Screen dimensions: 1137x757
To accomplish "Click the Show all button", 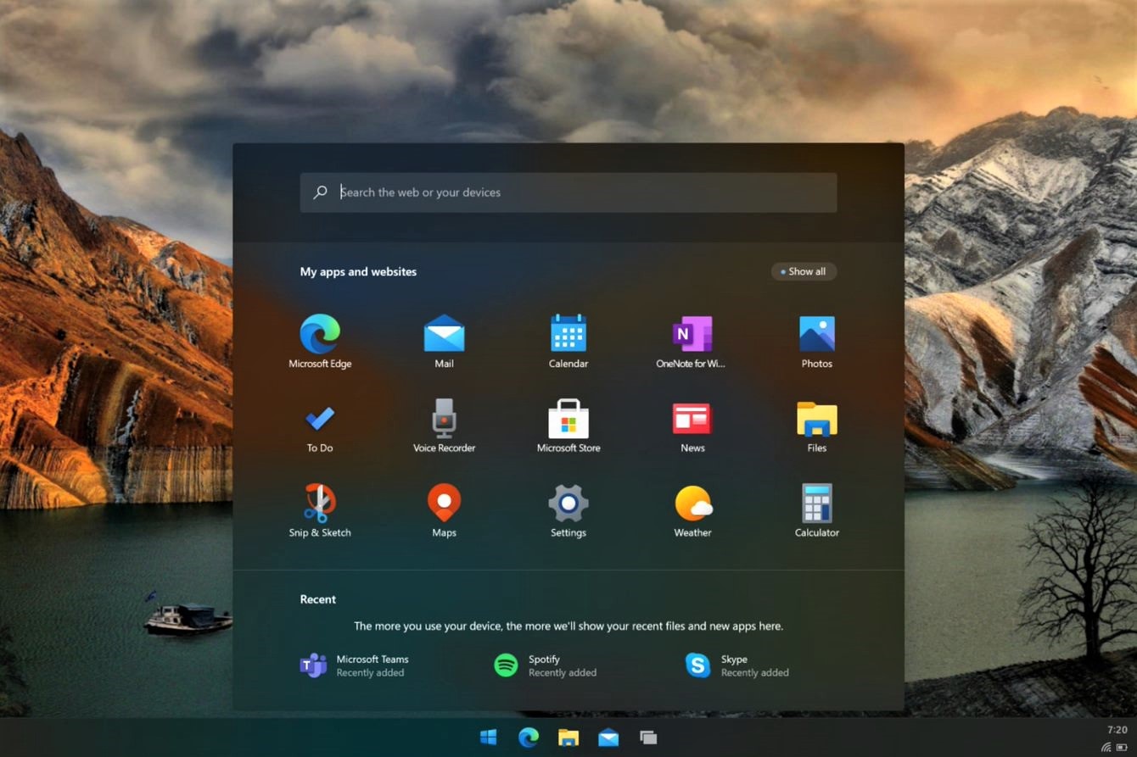I will pyautogui.click(x=803, y=271).
